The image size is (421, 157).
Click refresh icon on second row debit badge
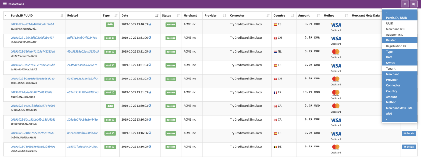(113, 38)
